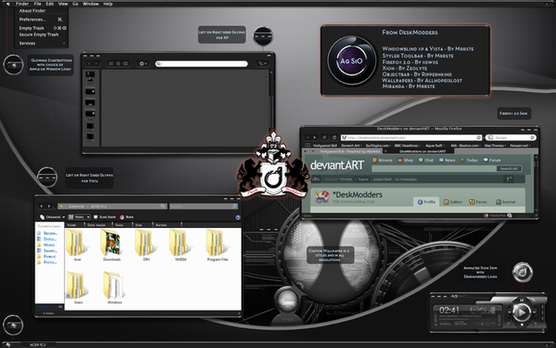Open the Downloads folder
The width and height of the screenshot is (556, 348).
[x=111, y=245]
